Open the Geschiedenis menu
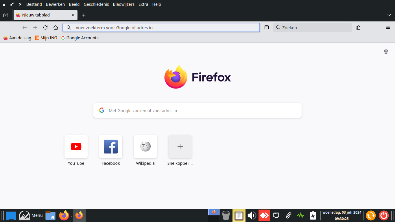 pyautogui.click(x=96, y=4)
